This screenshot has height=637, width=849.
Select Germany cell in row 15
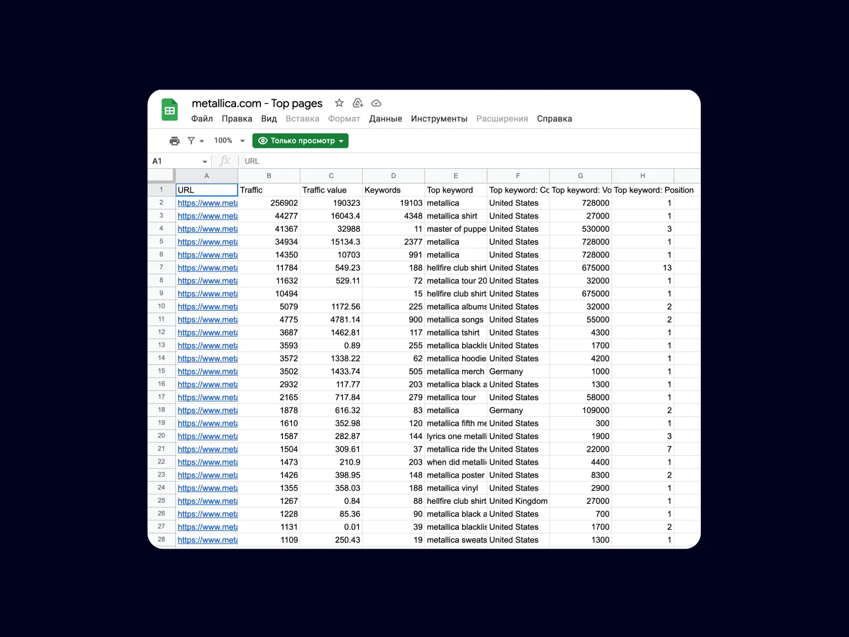click(x=518, y=372)
